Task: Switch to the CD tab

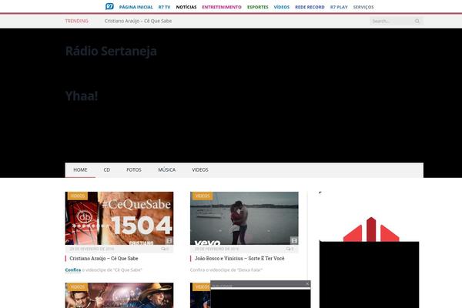Action: [x=107, y=169]
